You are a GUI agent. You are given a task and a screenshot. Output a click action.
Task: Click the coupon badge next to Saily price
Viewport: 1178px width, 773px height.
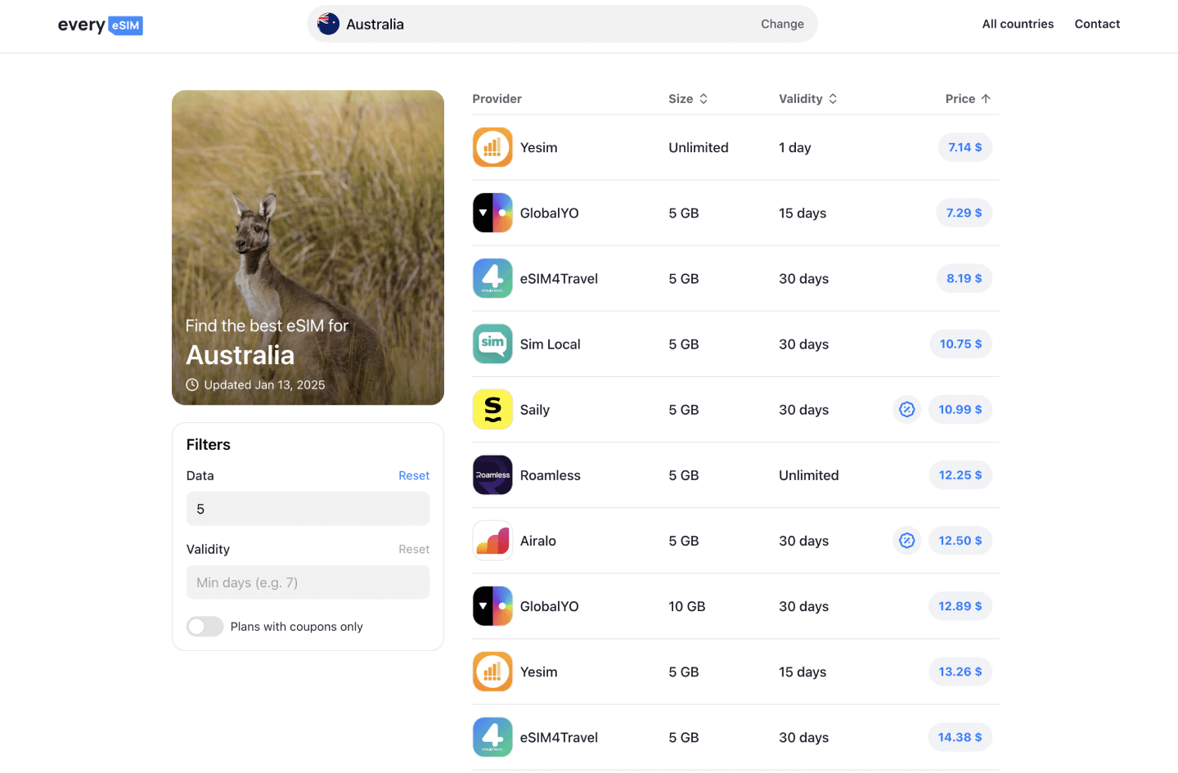coord(907,409)
